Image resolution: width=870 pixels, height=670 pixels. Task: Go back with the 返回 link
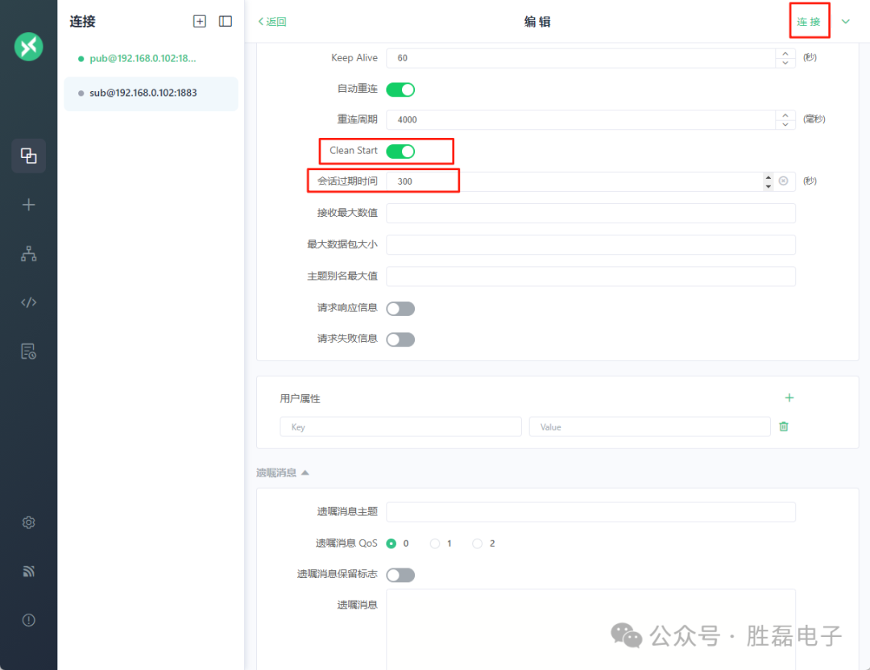tap(272, 22)
